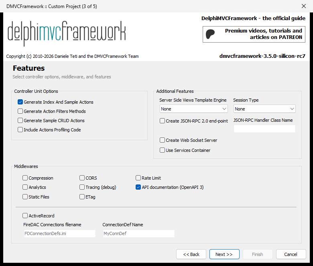
Task: Click the Additional Features group label
Action: tap(175, 91)
